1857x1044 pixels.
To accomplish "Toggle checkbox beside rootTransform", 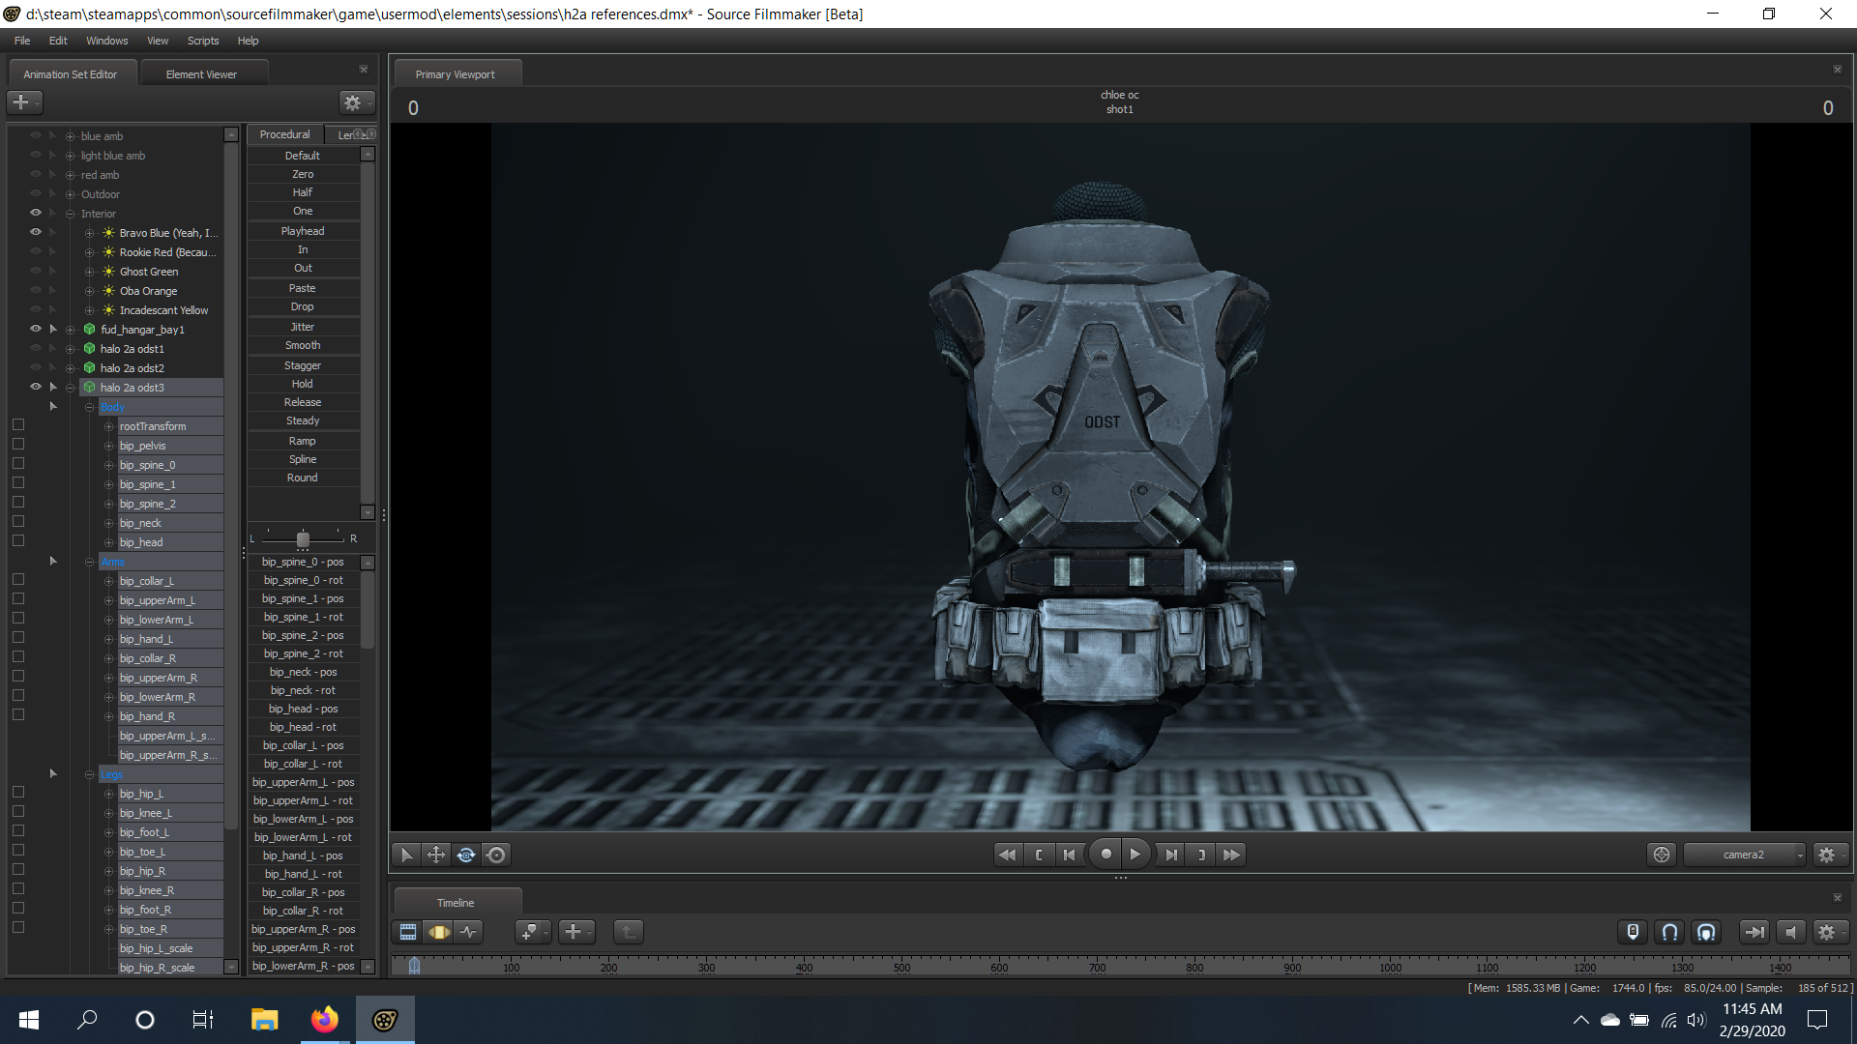I will pos(18,425).
